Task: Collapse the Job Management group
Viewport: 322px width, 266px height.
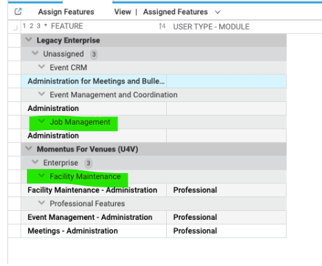Action: point(41,121)
